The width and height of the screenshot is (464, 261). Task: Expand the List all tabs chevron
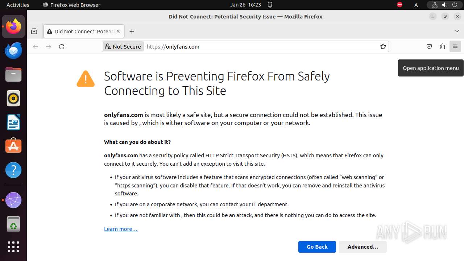(x=457, y=31)
